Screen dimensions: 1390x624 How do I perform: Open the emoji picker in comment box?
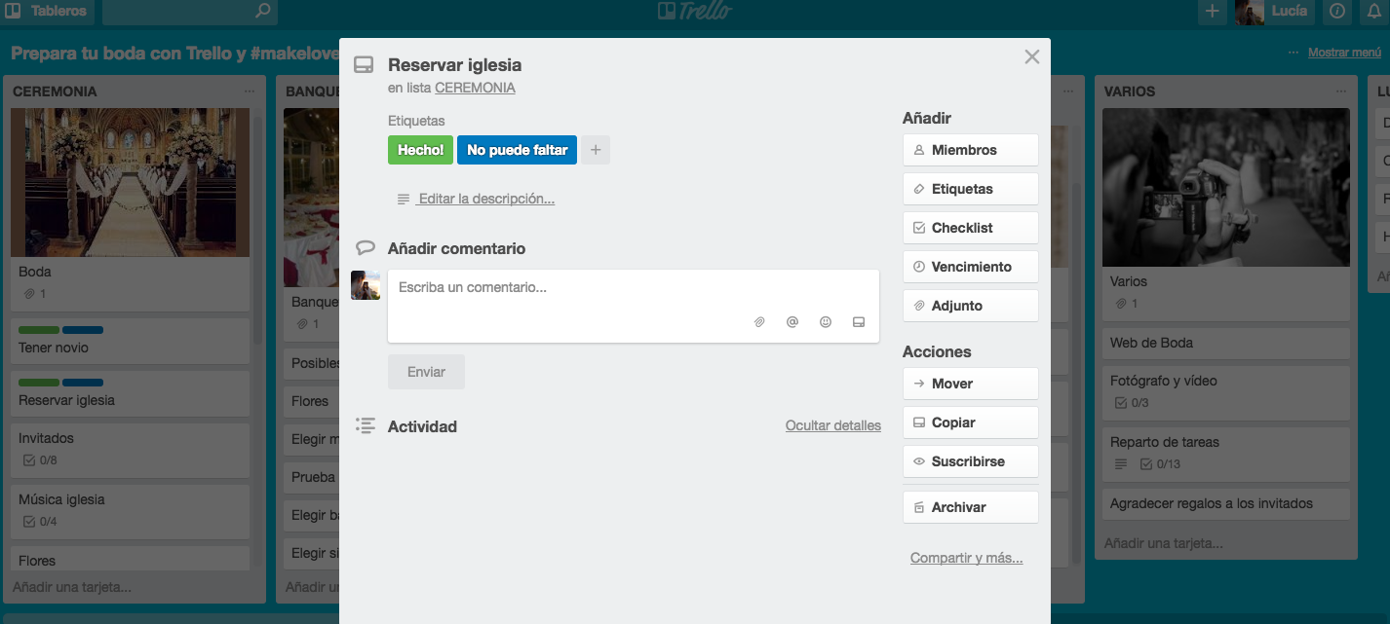point(826,322)
